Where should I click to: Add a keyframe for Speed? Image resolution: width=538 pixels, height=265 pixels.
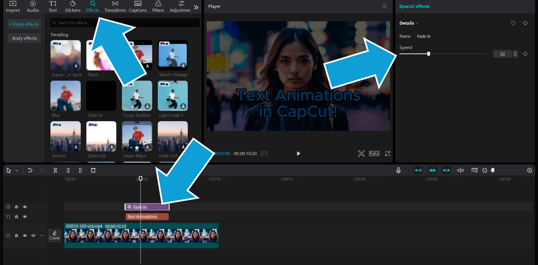(525, 54)
